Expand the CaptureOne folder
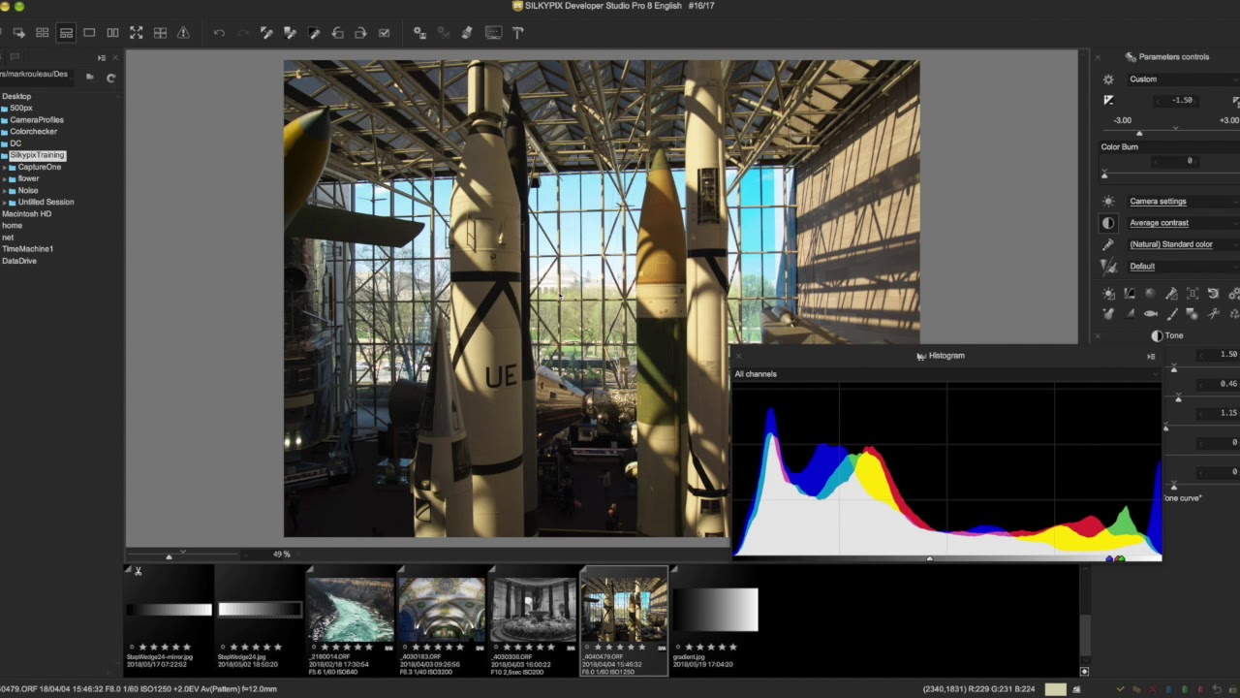Image resolution: width=1240 pixels, height=698 pixels. [x=6, y=167]
